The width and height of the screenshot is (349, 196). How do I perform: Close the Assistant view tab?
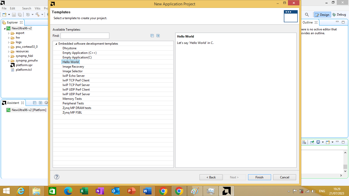click(x=22, y=103)
